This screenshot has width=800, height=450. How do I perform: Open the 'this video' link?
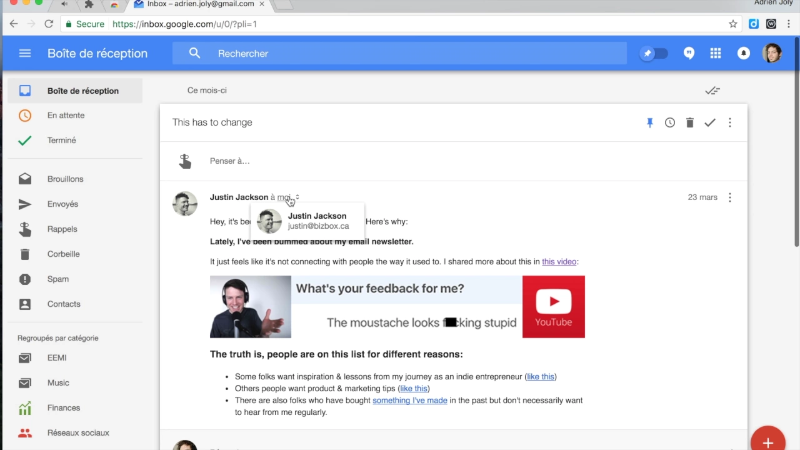(559, 262)
